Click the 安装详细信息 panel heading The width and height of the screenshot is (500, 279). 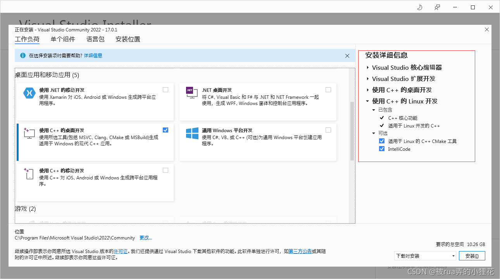[x=386, y=55]
